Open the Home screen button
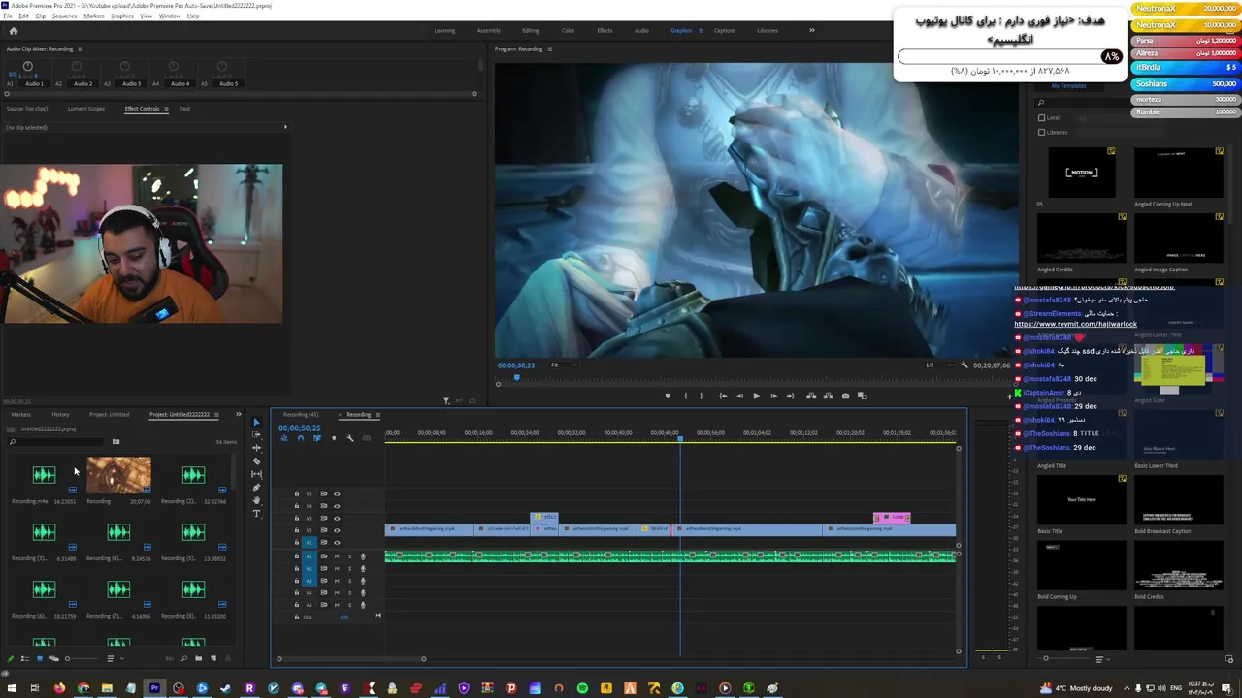The width and height of the screenshot is (1242, 698). [13, 30]
